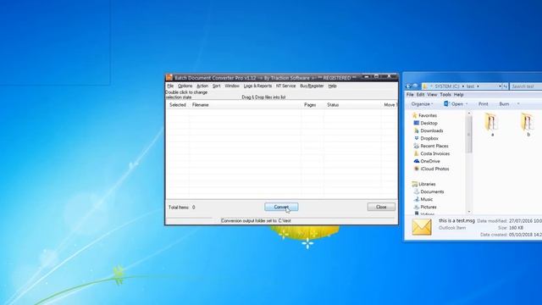
Task: Select Desktop in Explorer favorites
Action: [x=429, y=123]
